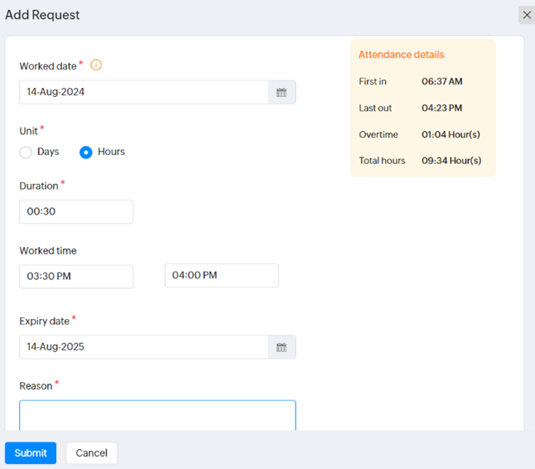Open the Expiry date calendar picker
535x469 pixels.
[282, 347]
